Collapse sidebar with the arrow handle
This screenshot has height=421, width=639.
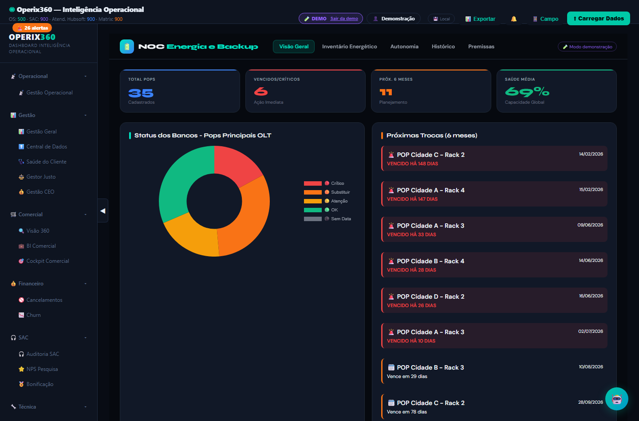click(103, 211)
